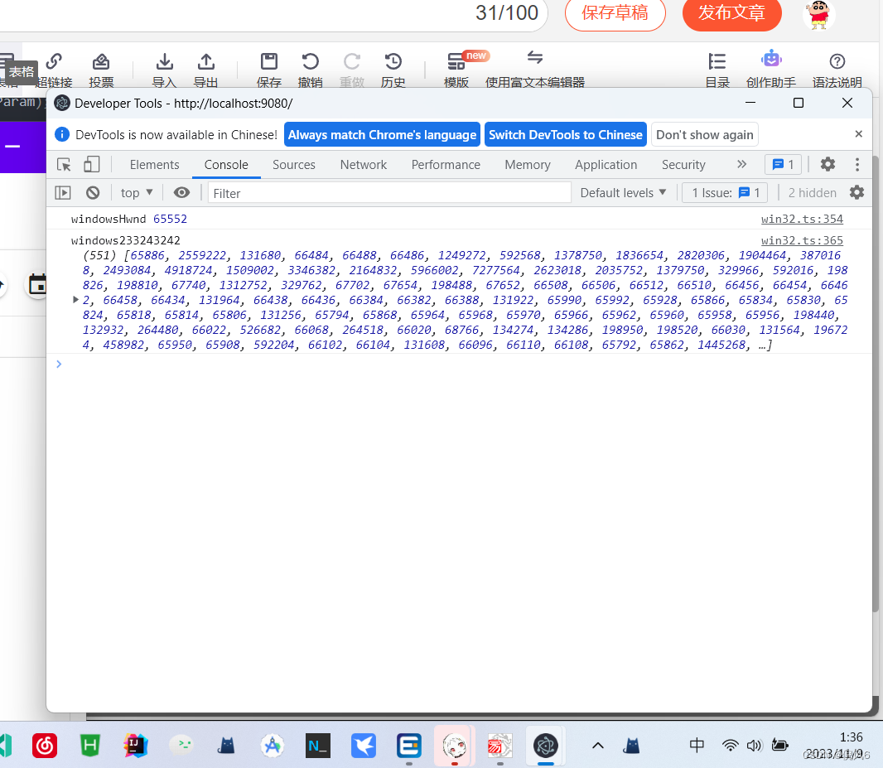
Task: Open the table of contents (目录)
Action: (x=717, y=70)
